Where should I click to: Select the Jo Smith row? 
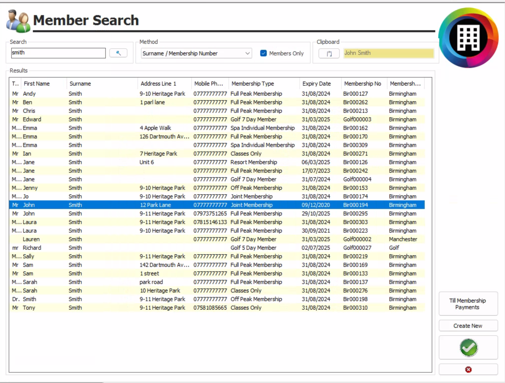[217, 196]
